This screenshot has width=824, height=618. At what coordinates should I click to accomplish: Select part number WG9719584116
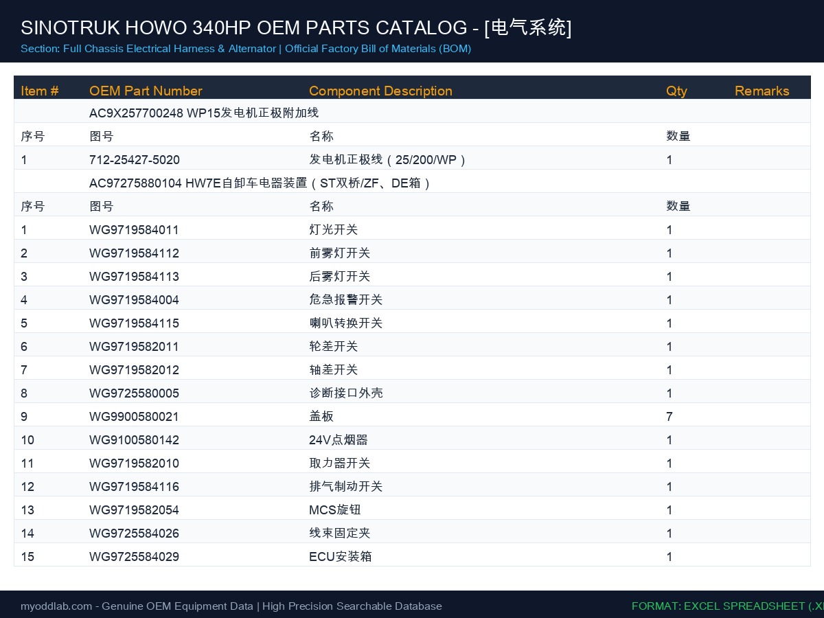point(134,487)
